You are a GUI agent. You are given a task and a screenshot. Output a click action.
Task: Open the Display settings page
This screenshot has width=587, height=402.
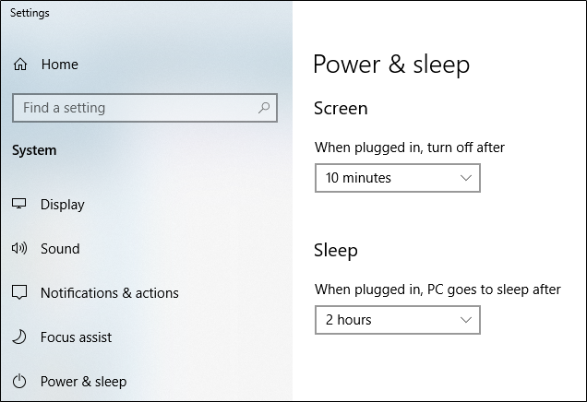point(63,205)
